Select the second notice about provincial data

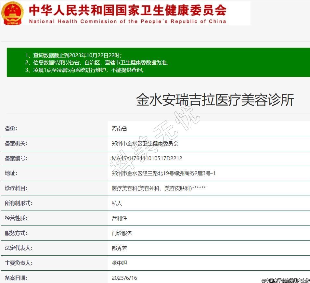click(x=97, y=63)
